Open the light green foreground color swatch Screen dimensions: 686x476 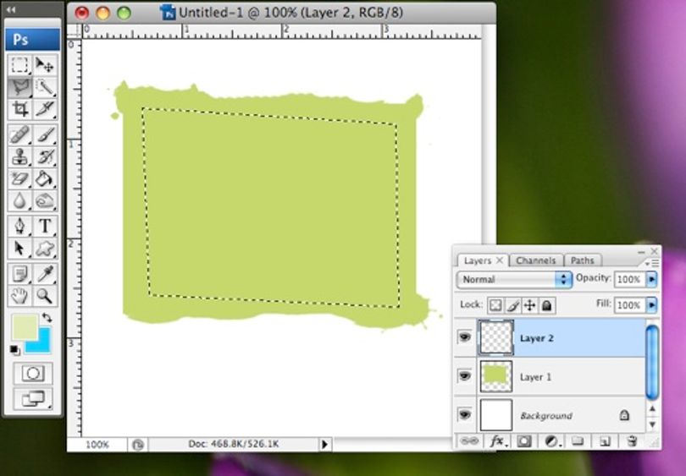[x=25, y=326]
